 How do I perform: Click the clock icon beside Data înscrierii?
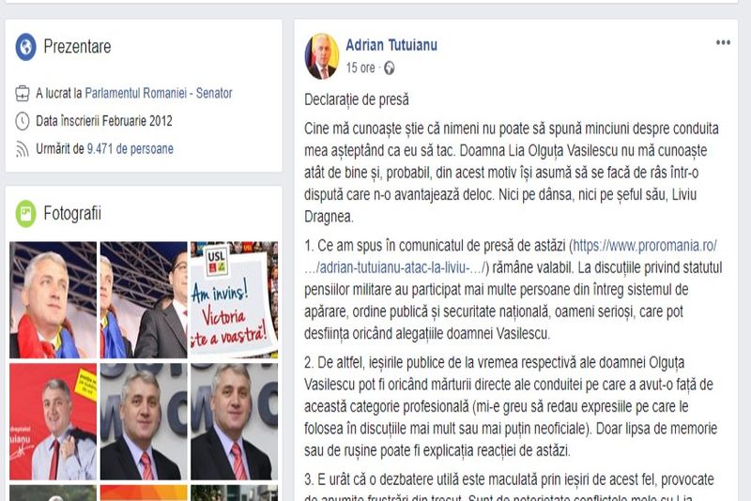(22, 121)
